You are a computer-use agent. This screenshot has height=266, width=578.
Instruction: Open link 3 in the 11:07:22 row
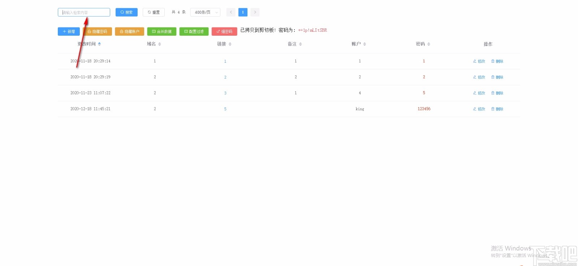click(x=225, y=93)
